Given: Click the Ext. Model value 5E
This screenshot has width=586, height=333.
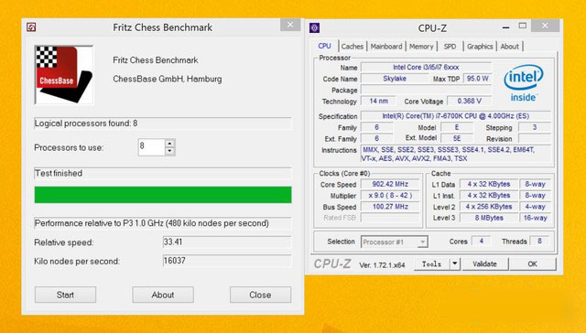Looking at the screenshot, I should tap(457, 138).
